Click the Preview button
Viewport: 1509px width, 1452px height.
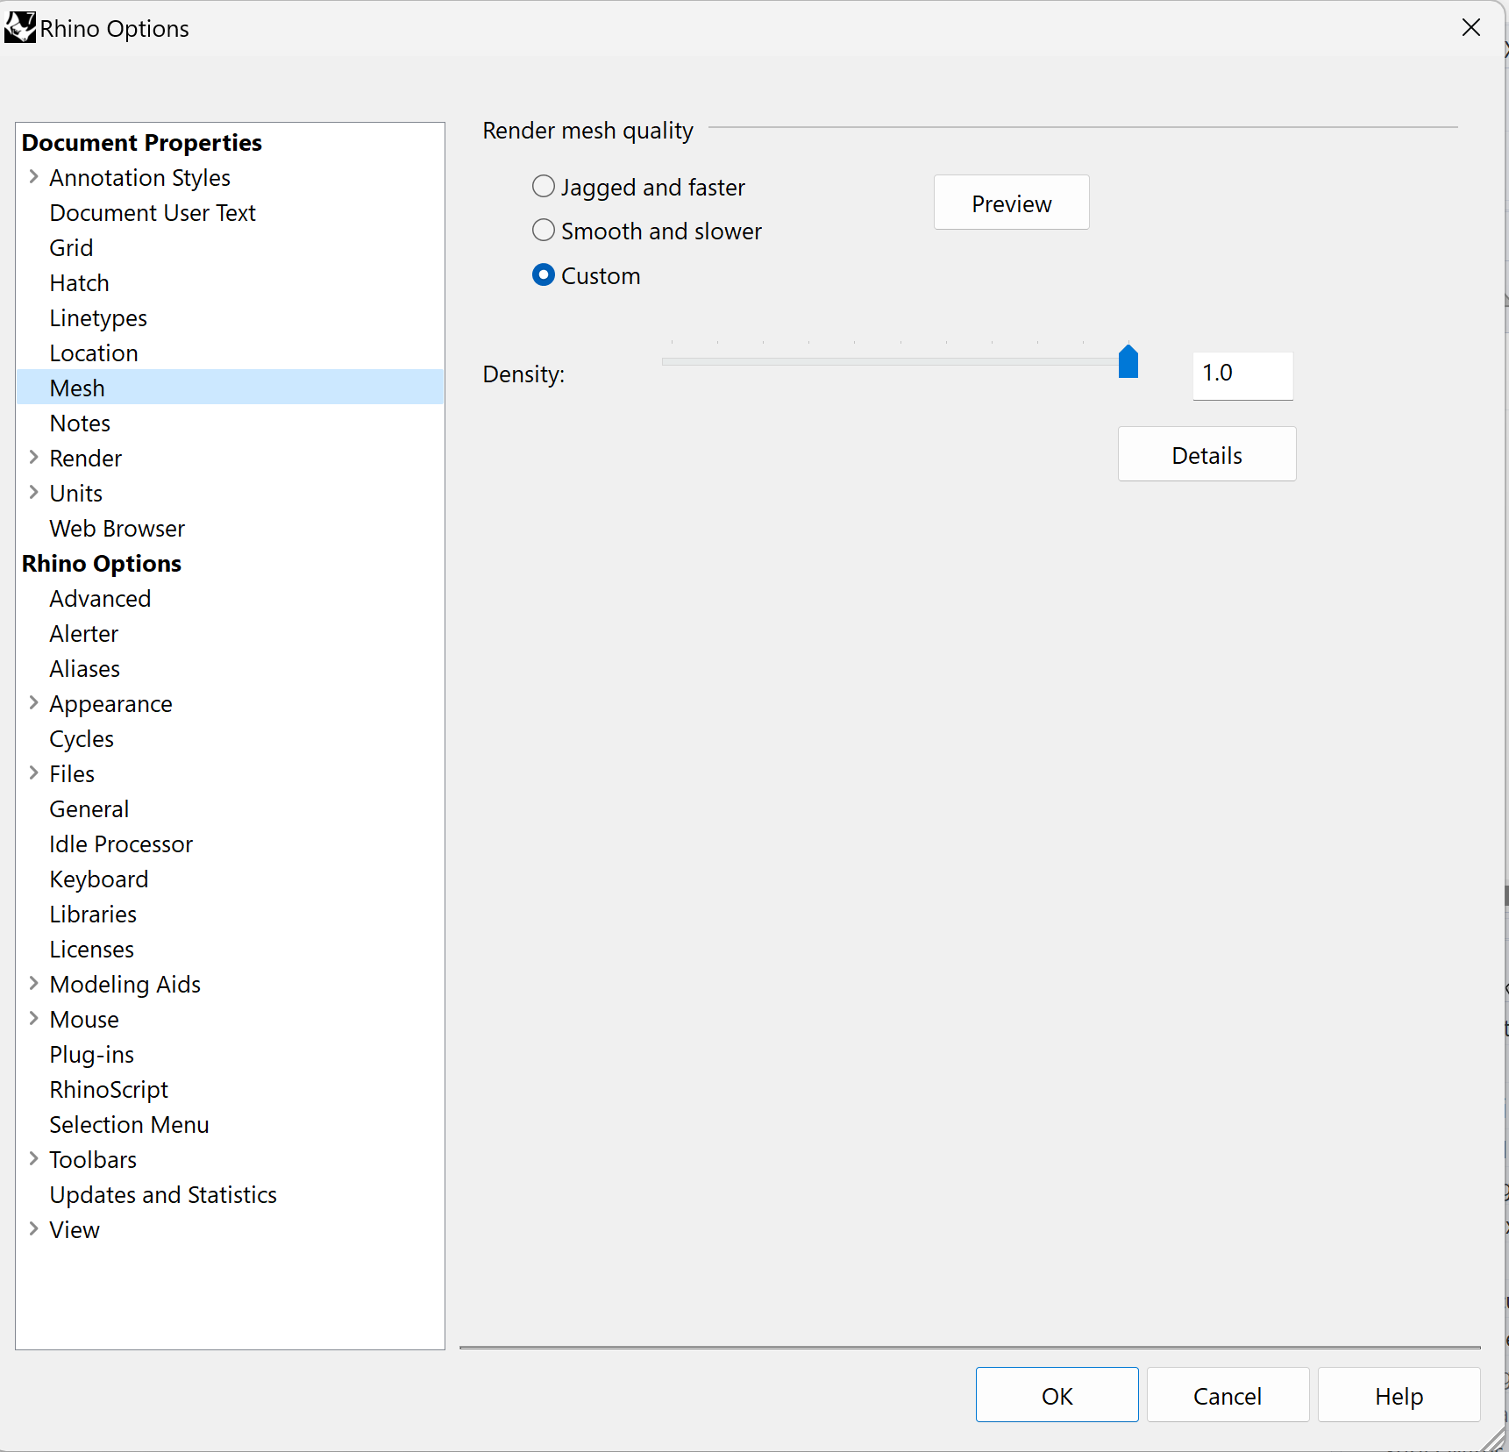click(1011, 203)
